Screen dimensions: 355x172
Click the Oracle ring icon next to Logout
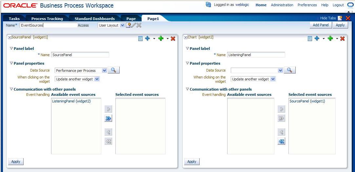[x=350, y=5]
